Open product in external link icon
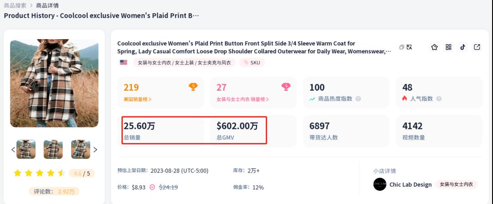The width and height of the screenshot is (493, 204). tap(477, 47)
